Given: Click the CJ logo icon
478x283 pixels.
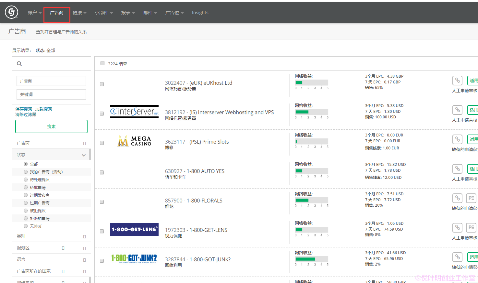Looking at the screenshot, I should [11, 12].
